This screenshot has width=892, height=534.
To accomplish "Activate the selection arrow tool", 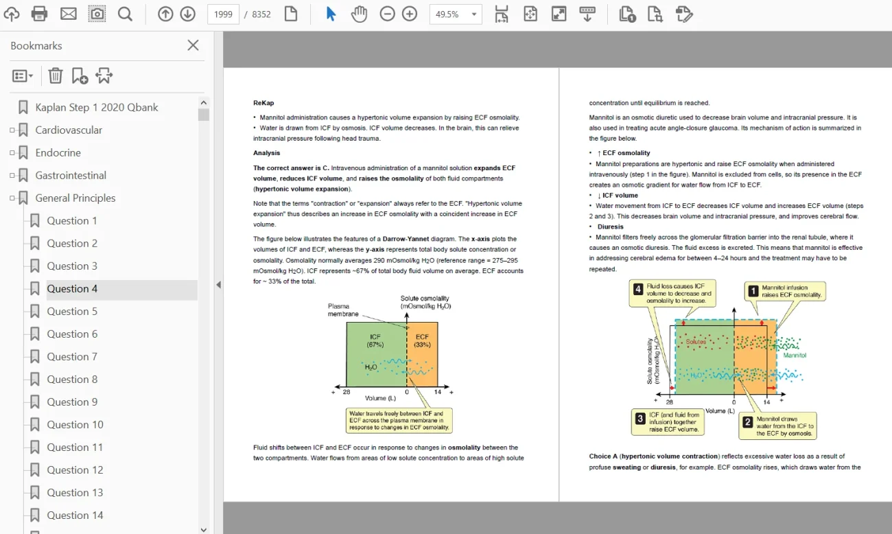I will 331,14.
